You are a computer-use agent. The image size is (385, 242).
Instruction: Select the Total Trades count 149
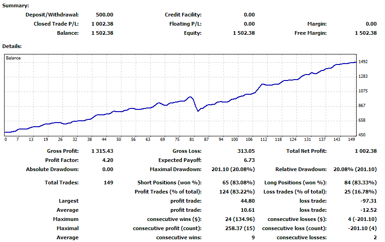tap(109, 183)
